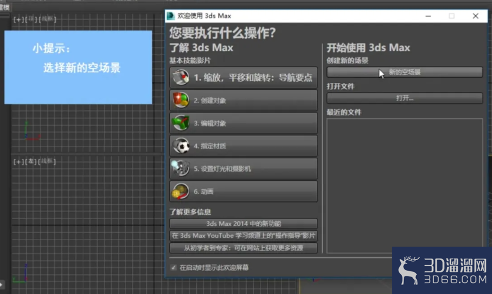The image size is (492, 294).
Task: Open the 4. 指定材质 skill video
Action: pos(243,146)
